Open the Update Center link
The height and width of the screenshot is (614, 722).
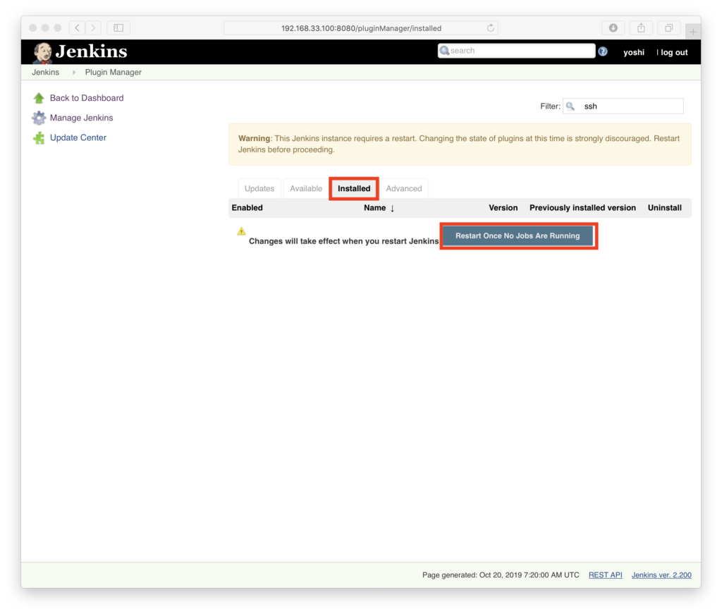point(78,137)
